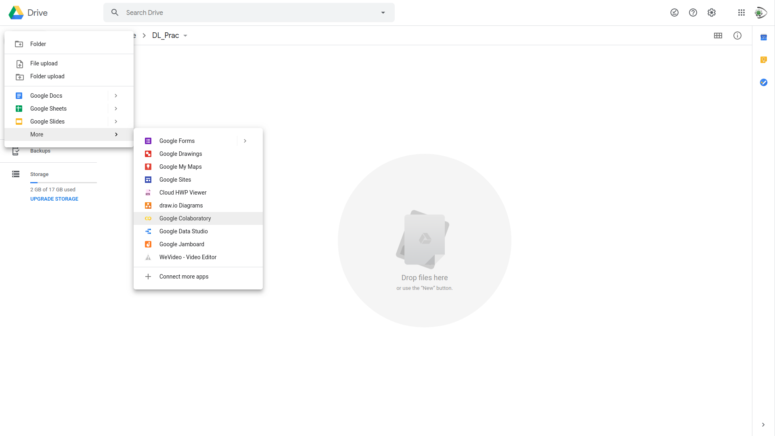Expand the Google Forms submenu arrow
Viewport: 775px width, 436px height.
245,141
